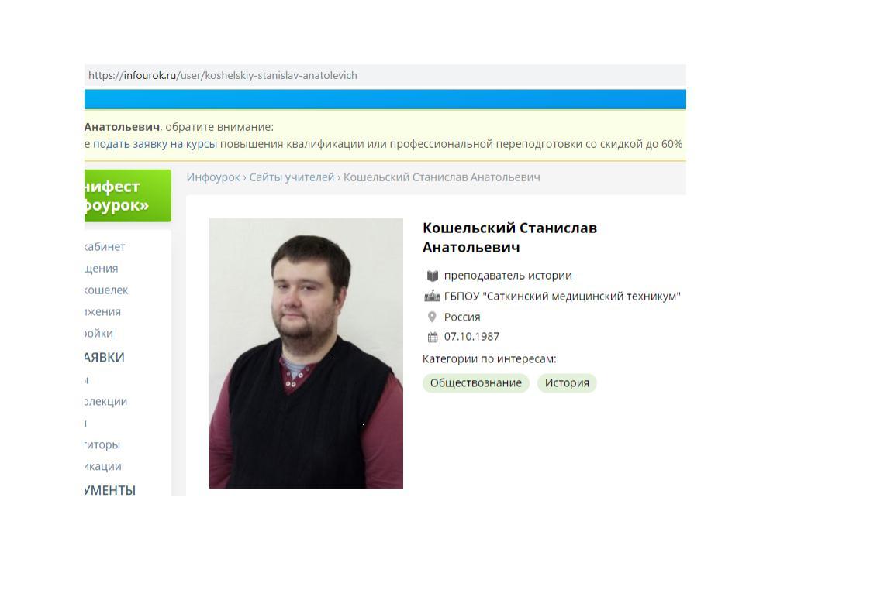Open the sidebar item ending in жения
This screenshot has height=614, width=870.
[x=102, y=311]
